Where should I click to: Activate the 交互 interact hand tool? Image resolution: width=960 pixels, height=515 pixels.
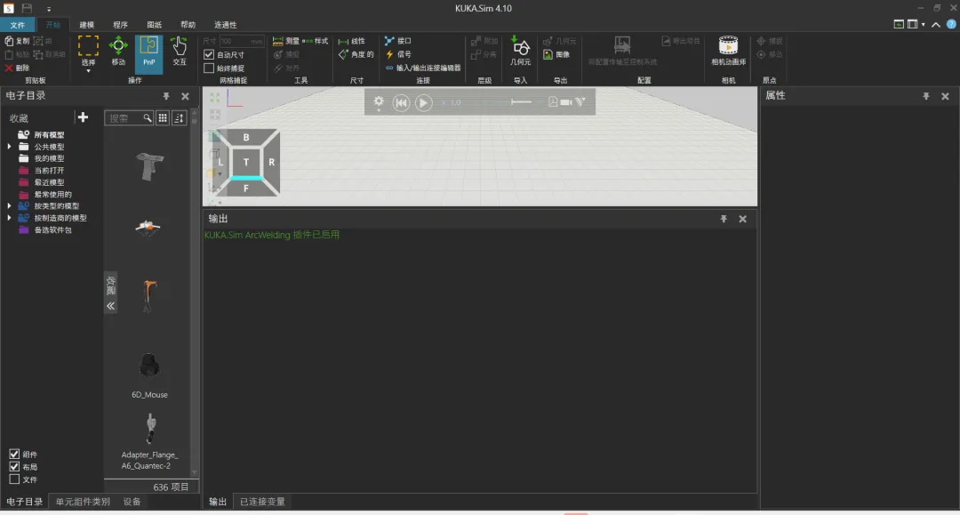click(x=179, y=50)
